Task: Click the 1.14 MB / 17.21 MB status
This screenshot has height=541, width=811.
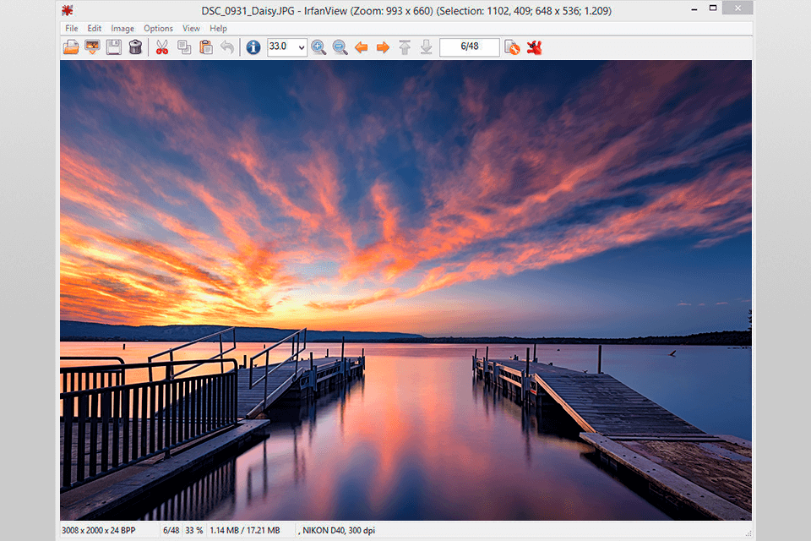Action: tap(245, 530)
